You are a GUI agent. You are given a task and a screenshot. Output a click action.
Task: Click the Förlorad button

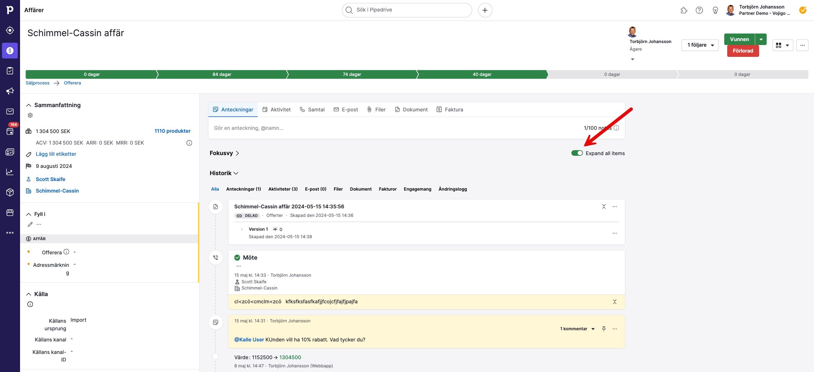click(x=743, y=51)
